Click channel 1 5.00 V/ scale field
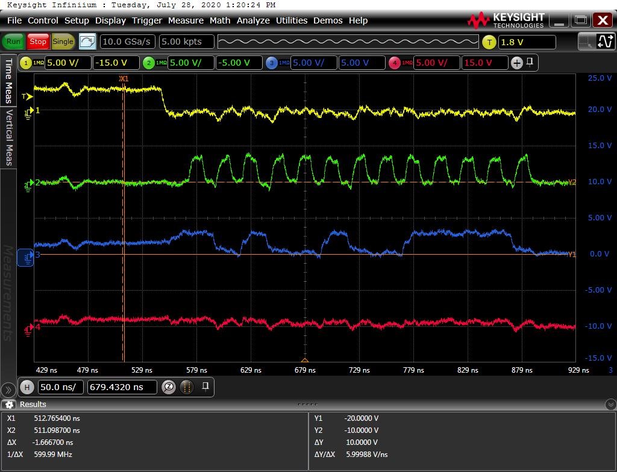 68,63
